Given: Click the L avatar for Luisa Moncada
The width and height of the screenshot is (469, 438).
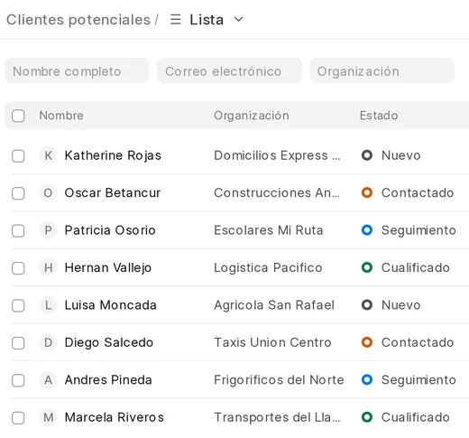Looking at the screenshot, I should [48, 305].
